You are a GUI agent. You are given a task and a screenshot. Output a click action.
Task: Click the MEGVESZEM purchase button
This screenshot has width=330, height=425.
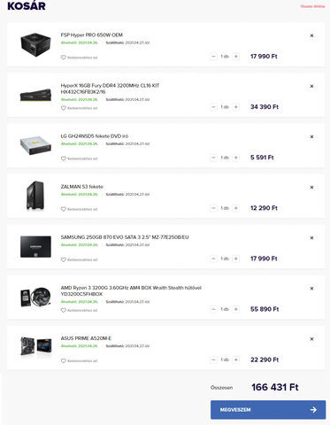tap(268, 410)
